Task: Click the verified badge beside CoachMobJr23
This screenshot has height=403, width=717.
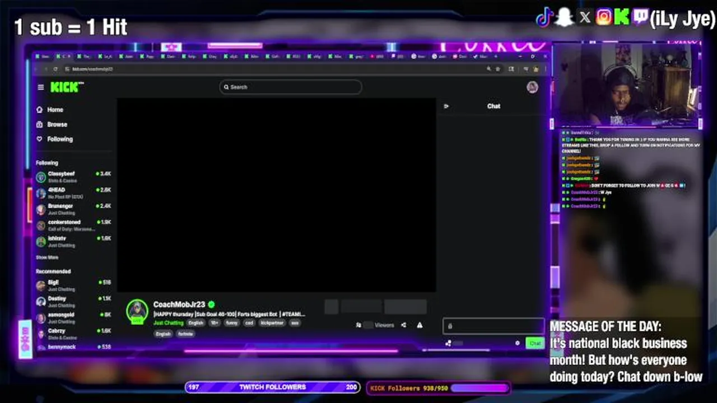Action: point(211,304)
